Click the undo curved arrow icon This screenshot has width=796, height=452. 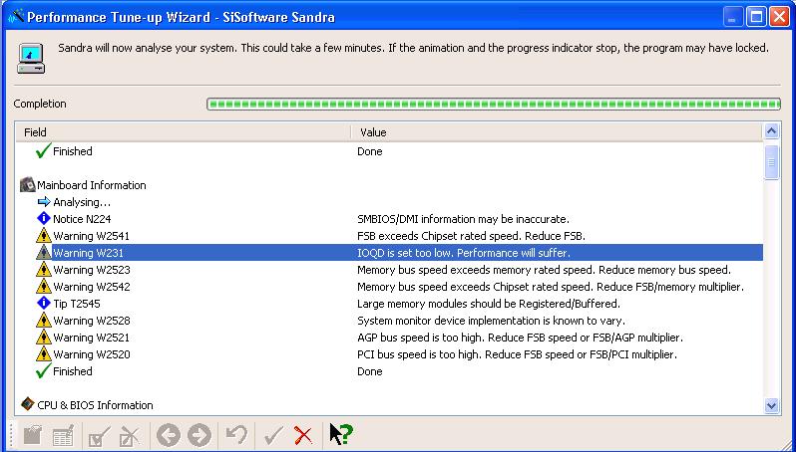(x=236, y=435)
